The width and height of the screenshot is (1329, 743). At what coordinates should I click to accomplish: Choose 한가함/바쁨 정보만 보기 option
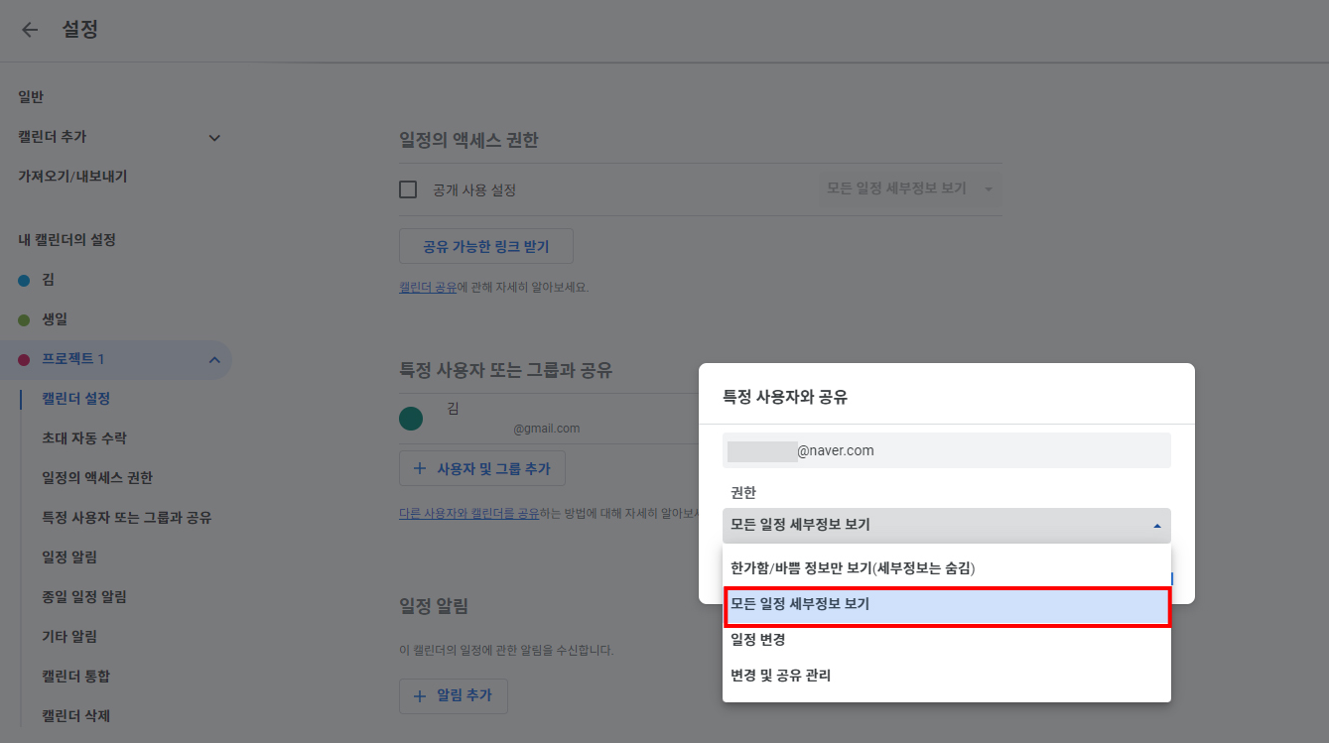pyautogui.click(x=947, y=568)
